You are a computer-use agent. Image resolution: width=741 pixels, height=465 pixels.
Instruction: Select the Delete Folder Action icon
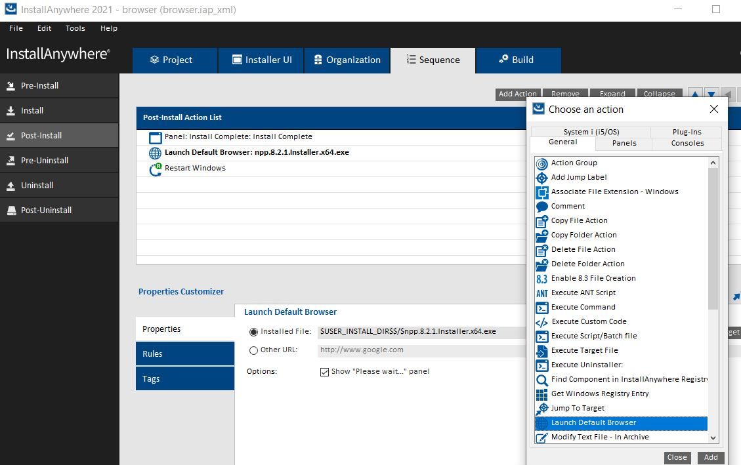point(541,264)
